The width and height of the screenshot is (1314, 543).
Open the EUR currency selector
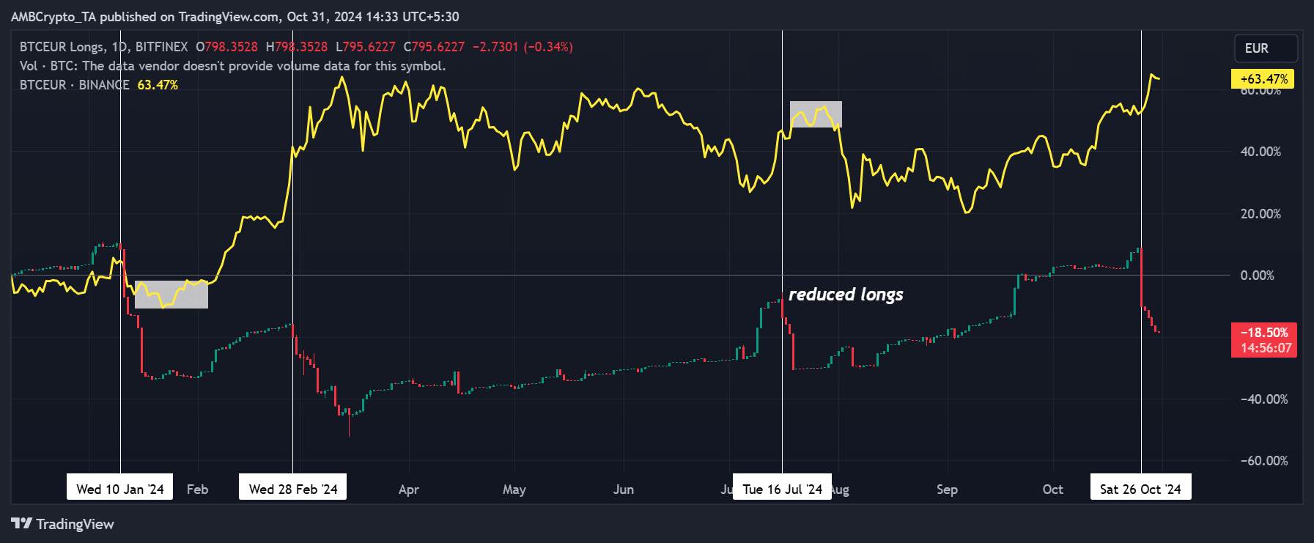pyautogui.click(x=1266, y=48)
